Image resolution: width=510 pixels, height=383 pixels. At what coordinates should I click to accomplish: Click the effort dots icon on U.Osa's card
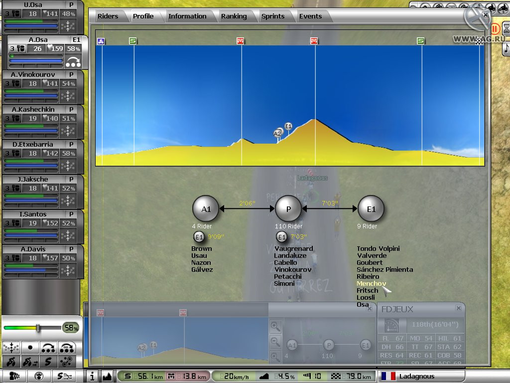[68, 26]
